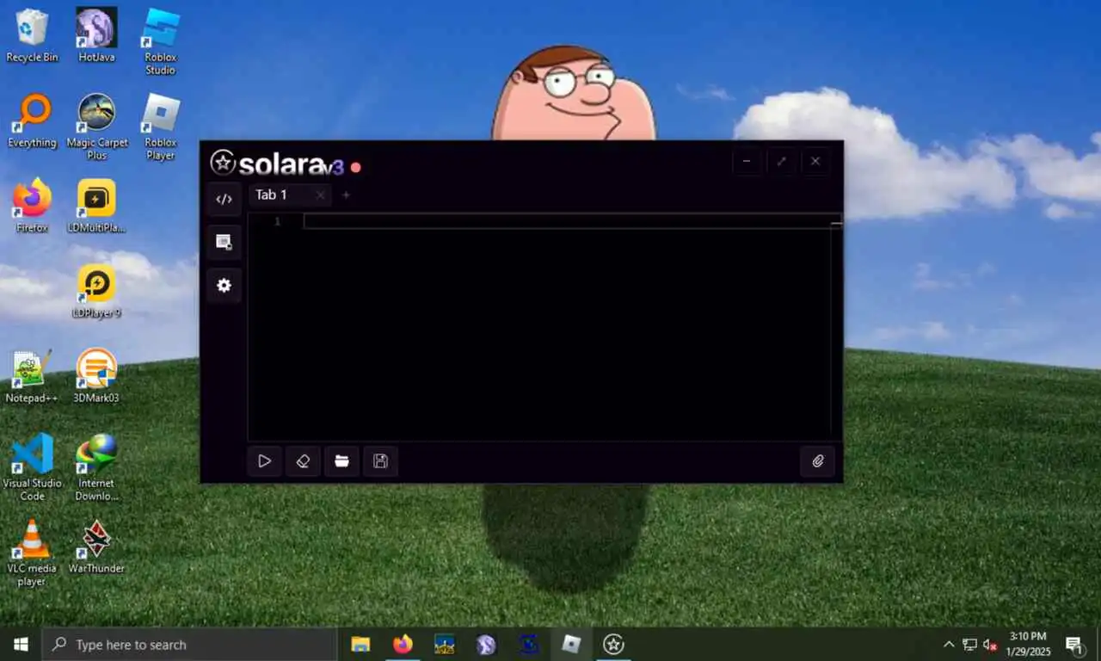Attach Solara using the paperclip icon

(818, 461)
